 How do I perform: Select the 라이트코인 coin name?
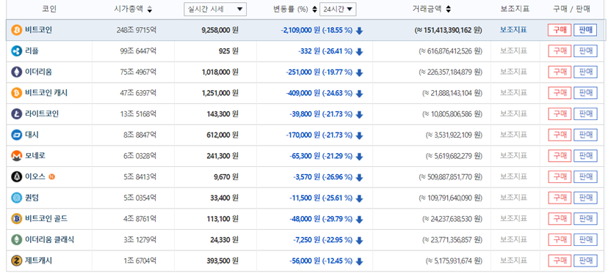[x=42, y=114]
